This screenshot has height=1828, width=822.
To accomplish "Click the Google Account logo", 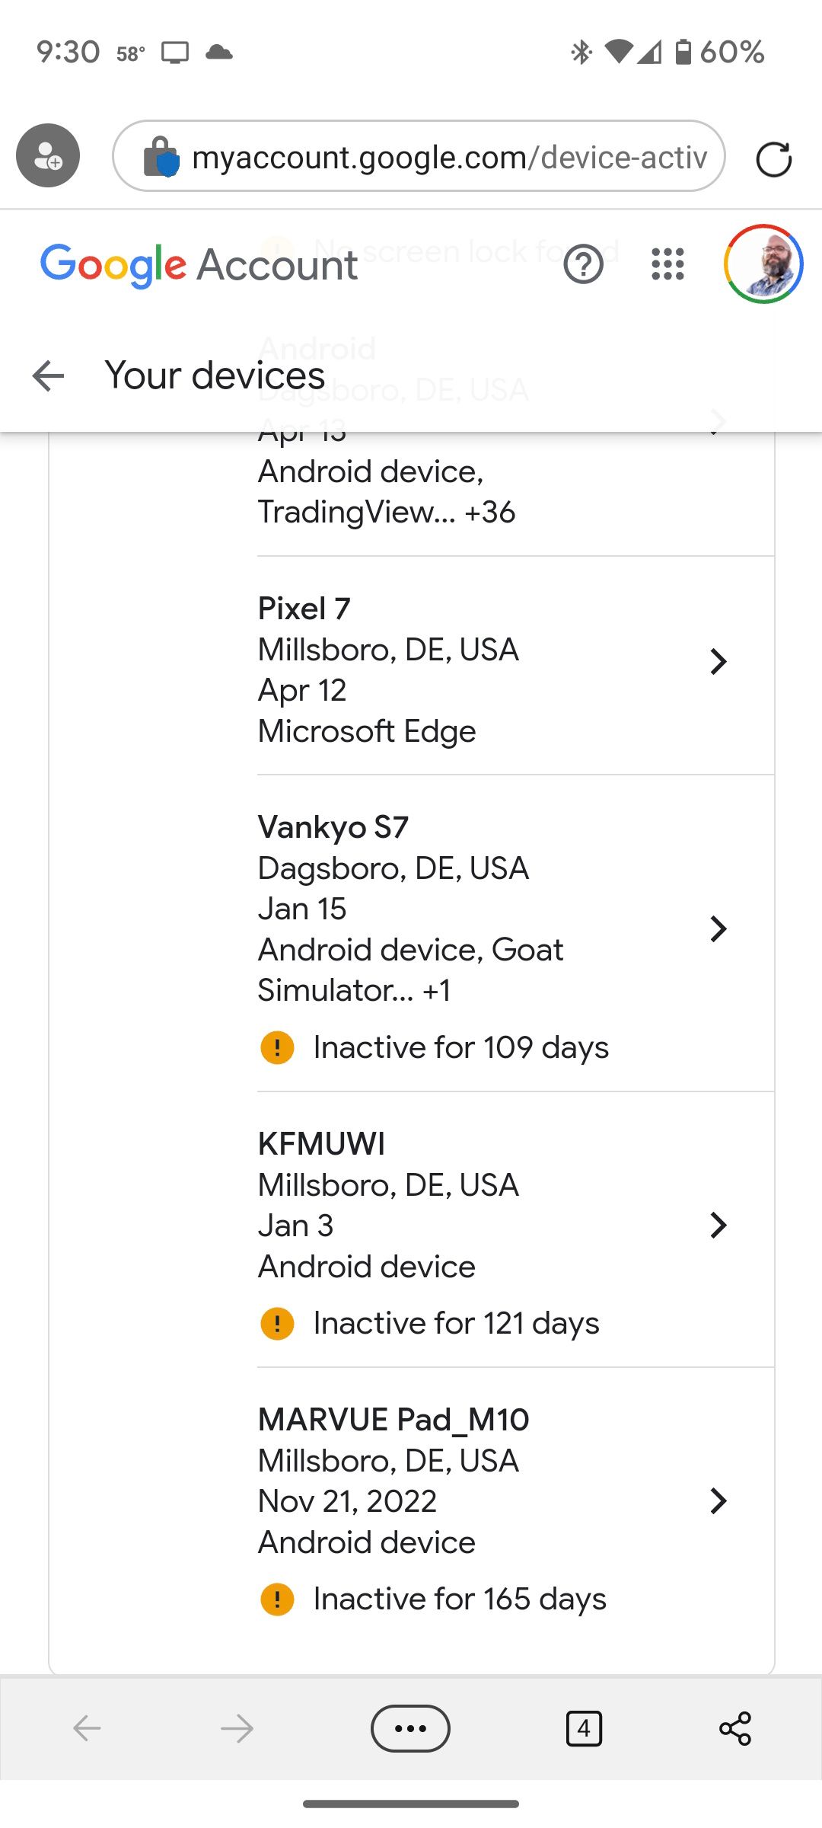I will (199, 265).
